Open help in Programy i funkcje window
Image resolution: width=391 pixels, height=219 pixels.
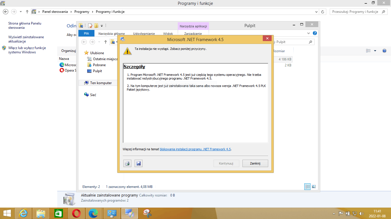pos(384,51)
